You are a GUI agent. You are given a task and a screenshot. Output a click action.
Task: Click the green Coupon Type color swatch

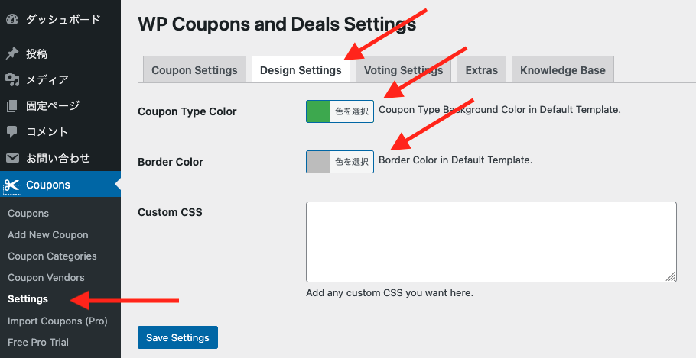pyautogui.click(x=318, y=111)
